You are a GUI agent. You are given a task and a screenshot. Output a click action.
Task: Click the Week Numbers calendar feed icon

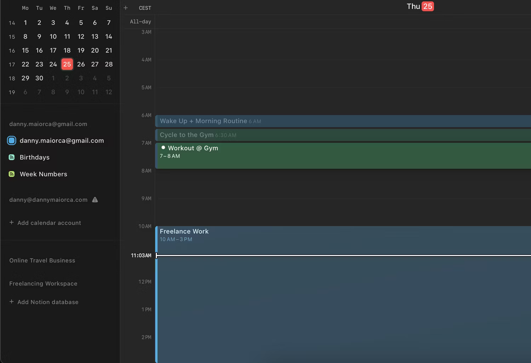[x=12, y=174]
